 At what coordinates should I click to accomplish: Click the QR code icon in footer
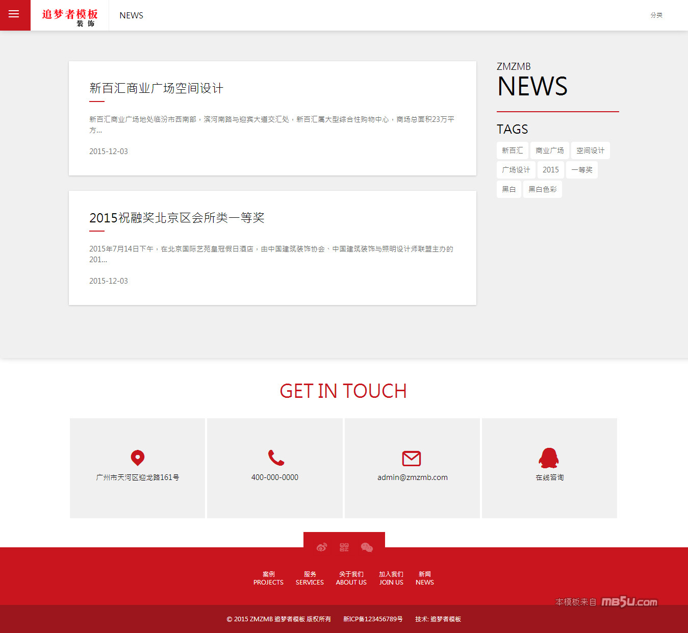click(344, 547)
